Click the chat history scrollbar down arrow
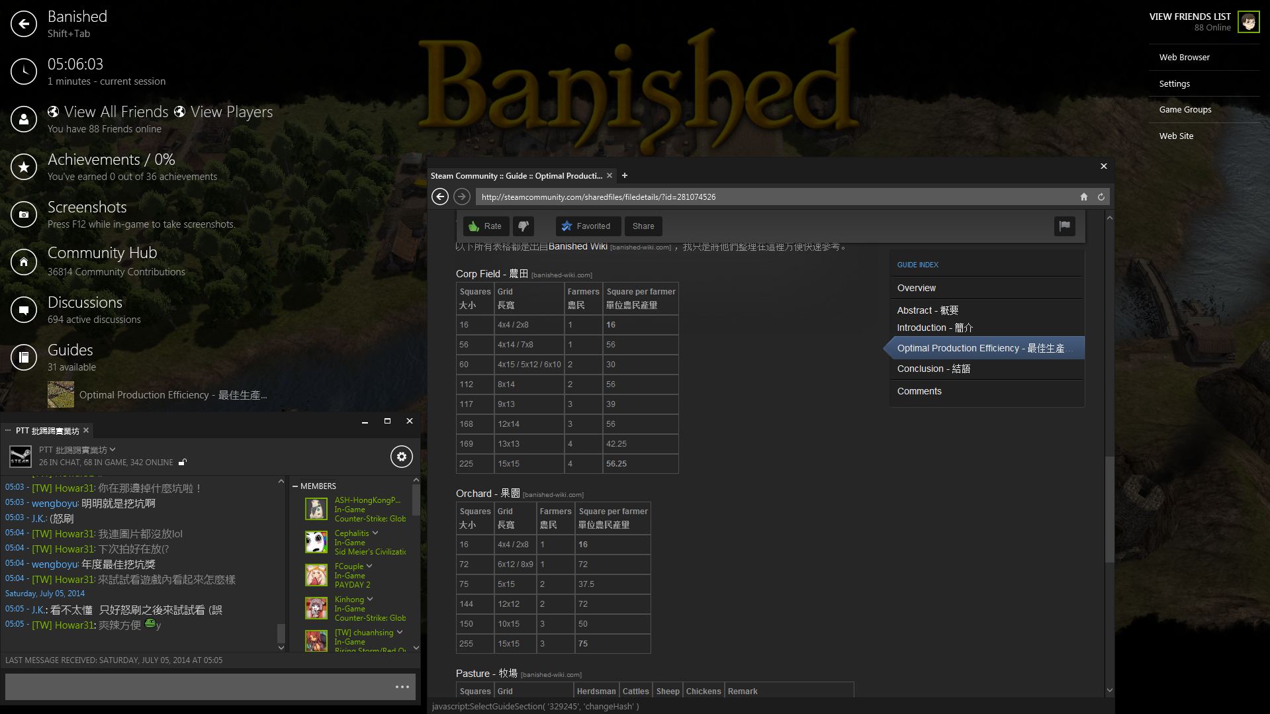 pos(281,648)
